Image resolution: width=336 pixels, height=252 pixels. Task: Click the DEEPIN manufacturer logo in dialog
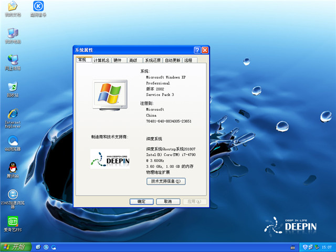(x=110, y=159)
